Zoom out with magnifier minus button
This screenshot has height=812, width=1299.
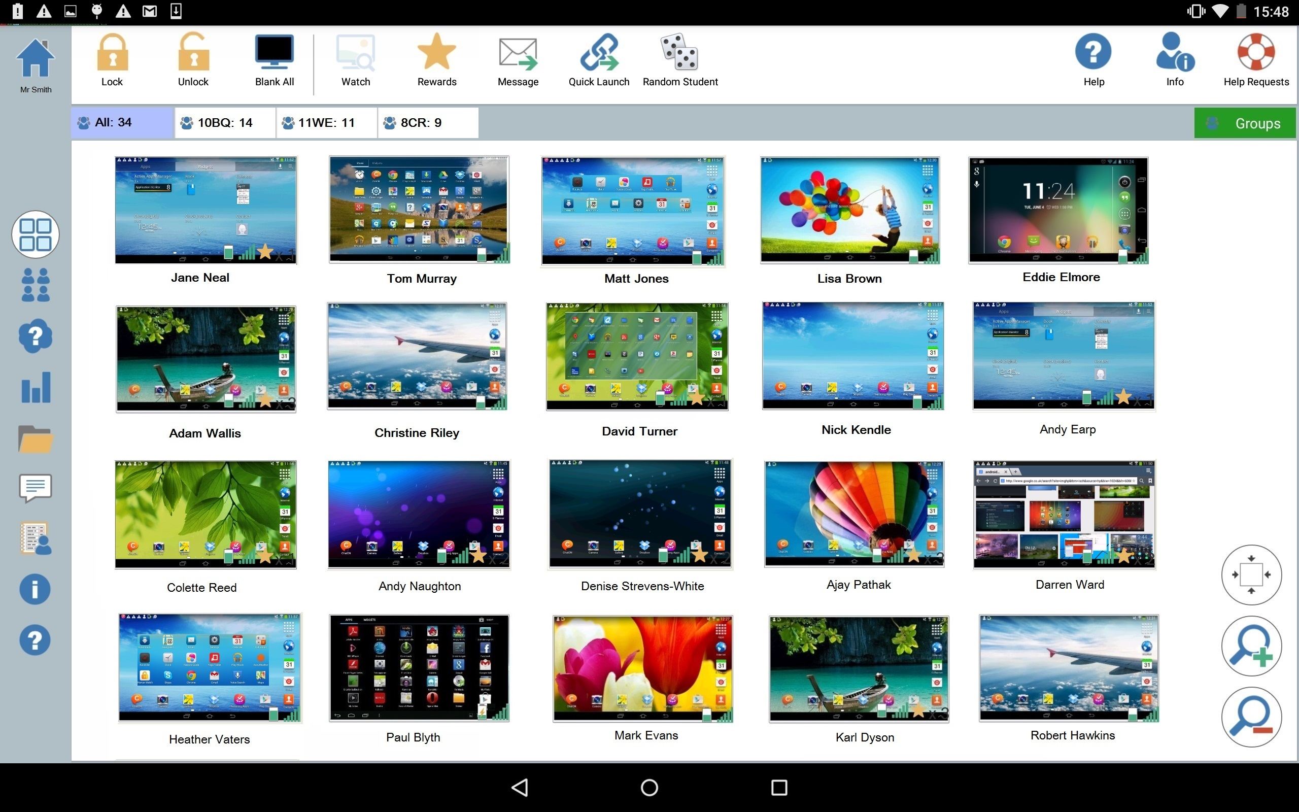click(x=1251, y=717)
